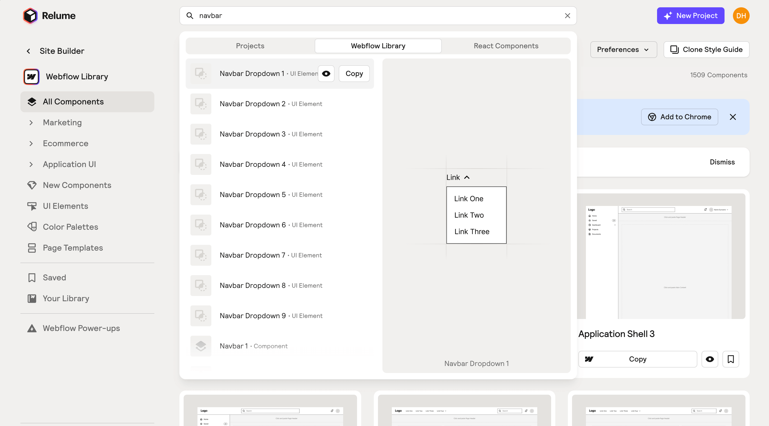Expand the Marketing category chevron
This screenshot has height=426, width=769.
tap(31, 122)
